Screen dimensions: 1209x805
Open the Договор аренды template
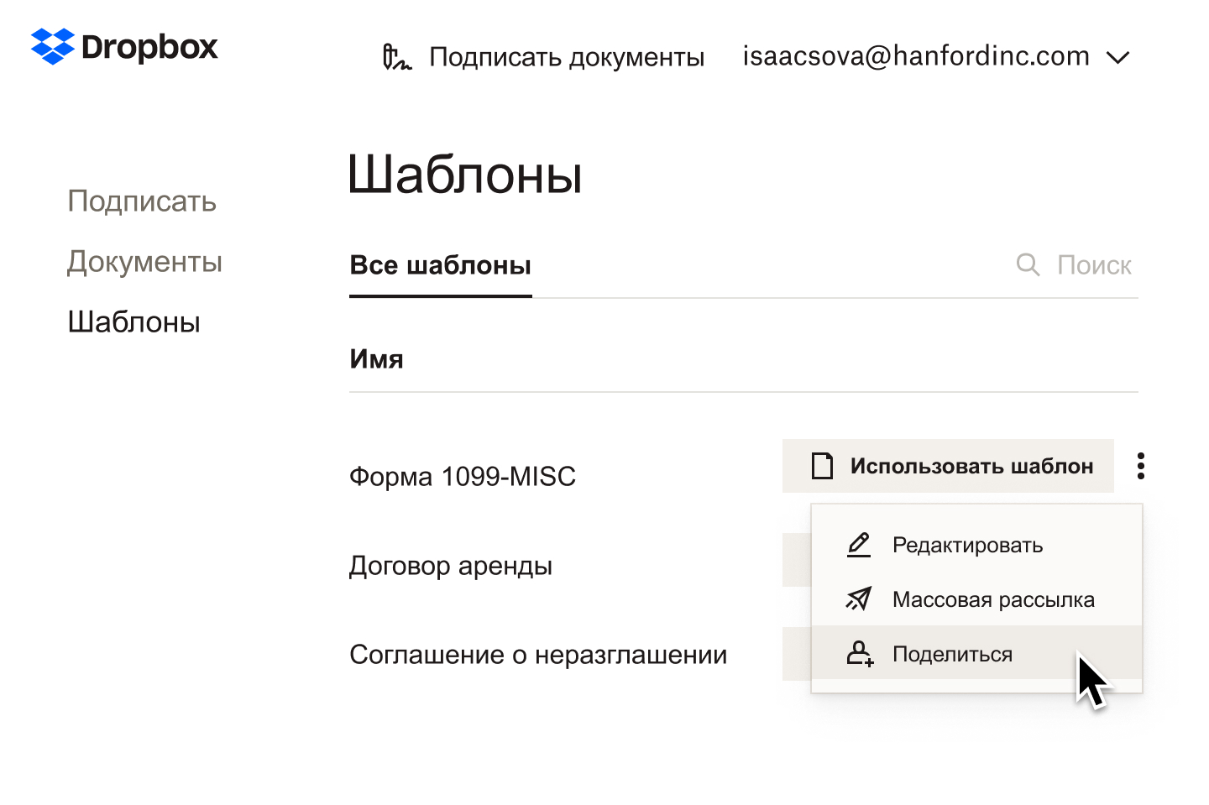click(450, 566)
